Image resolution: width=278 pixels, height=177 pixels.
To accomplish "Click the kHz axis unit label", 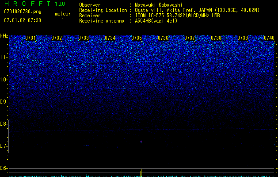I will 4,36.
